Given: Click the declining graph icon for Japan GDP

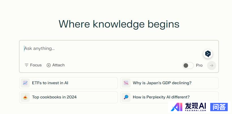Looking at the screenshot, I should click(126, 83).
